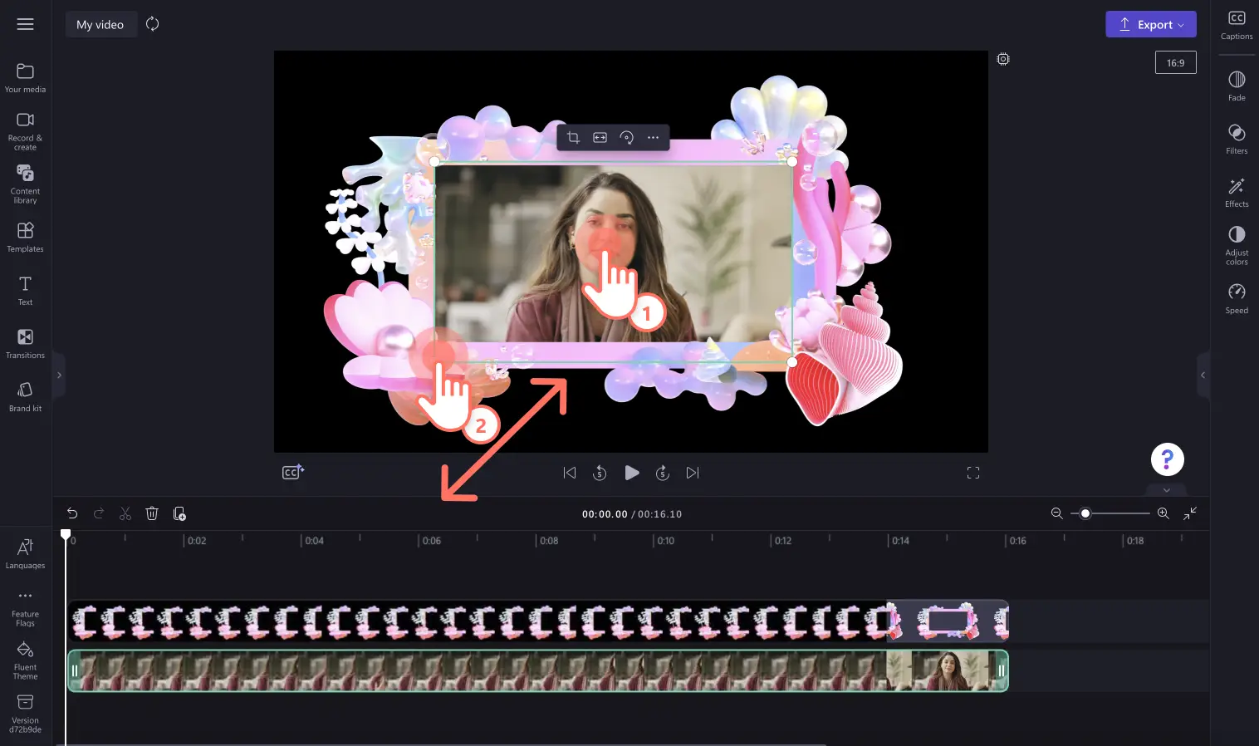Click the playhead handle at timeline start

(x=66, y=534)
